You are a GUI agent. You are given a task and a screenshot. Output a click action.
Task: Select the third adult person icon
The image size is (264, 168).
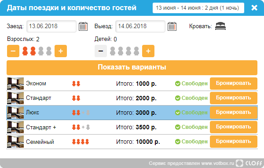(x=41, y=51)
